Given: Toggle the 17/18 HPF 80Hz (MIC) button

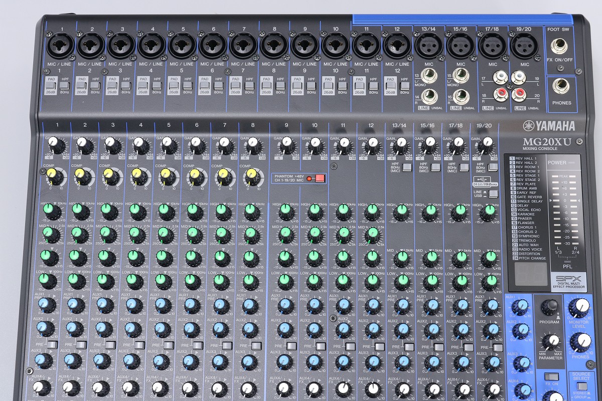Looking at the screenshot, I should pos(464,167).
